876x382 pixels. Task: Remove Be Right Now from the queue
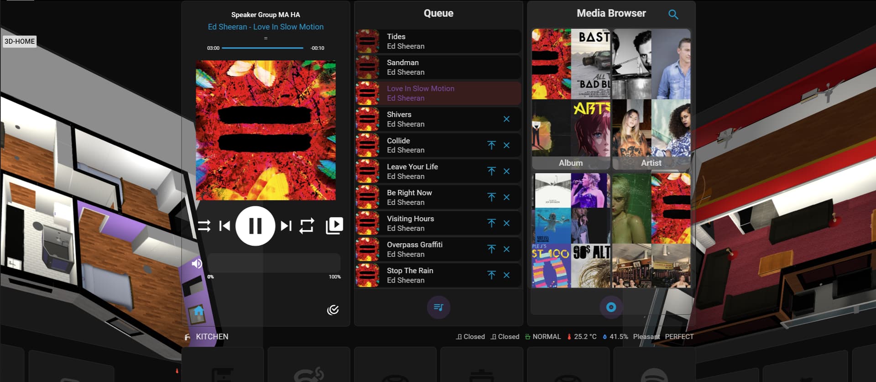pyautogui.click(x=506, y=197)
